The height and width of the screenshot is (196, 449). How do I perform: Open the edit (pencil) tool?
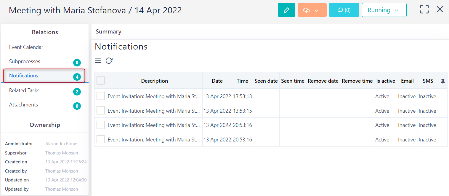pyautogui.click(x=286, y=10)
